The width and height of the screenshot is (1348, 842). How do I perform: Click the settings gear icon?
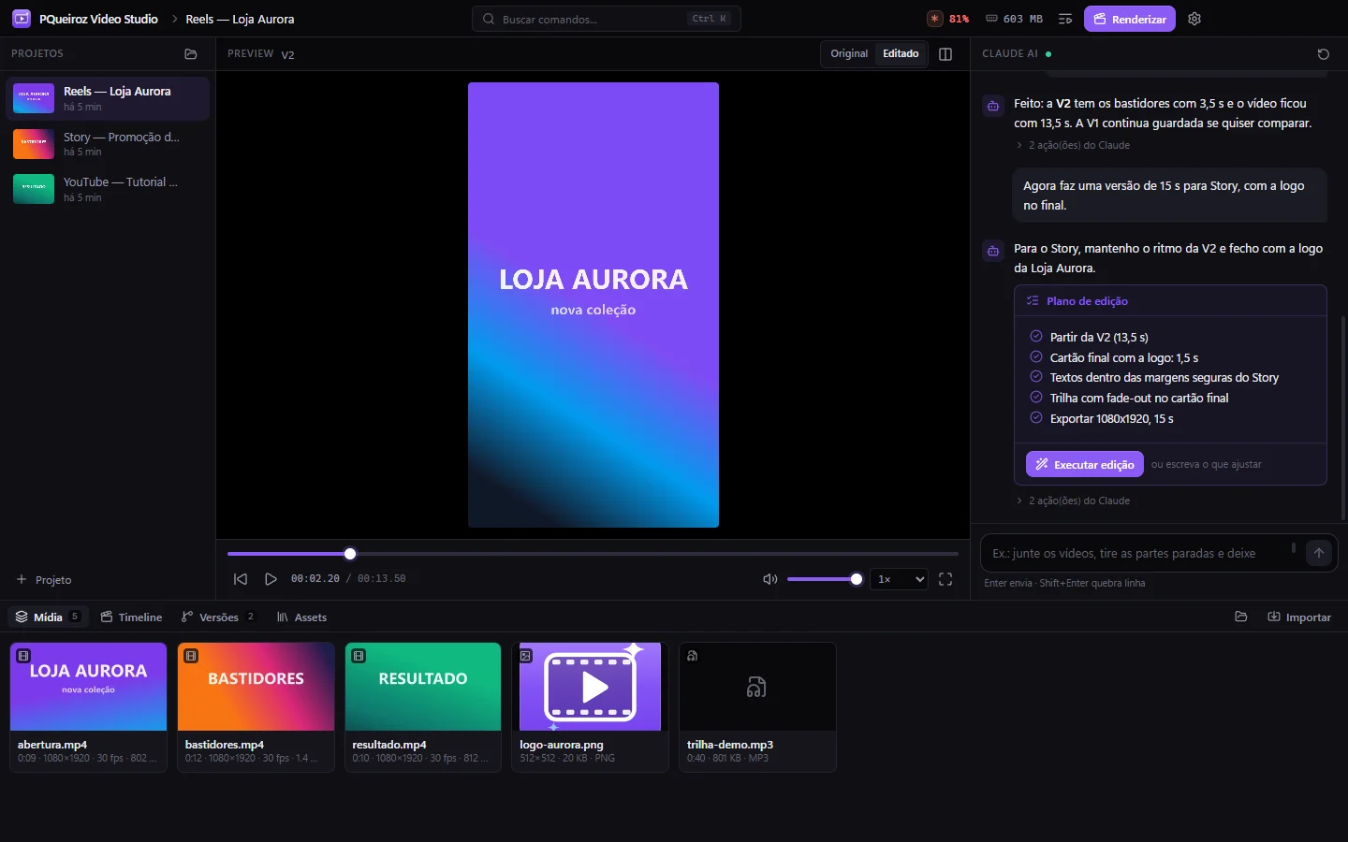point(1194,19)
